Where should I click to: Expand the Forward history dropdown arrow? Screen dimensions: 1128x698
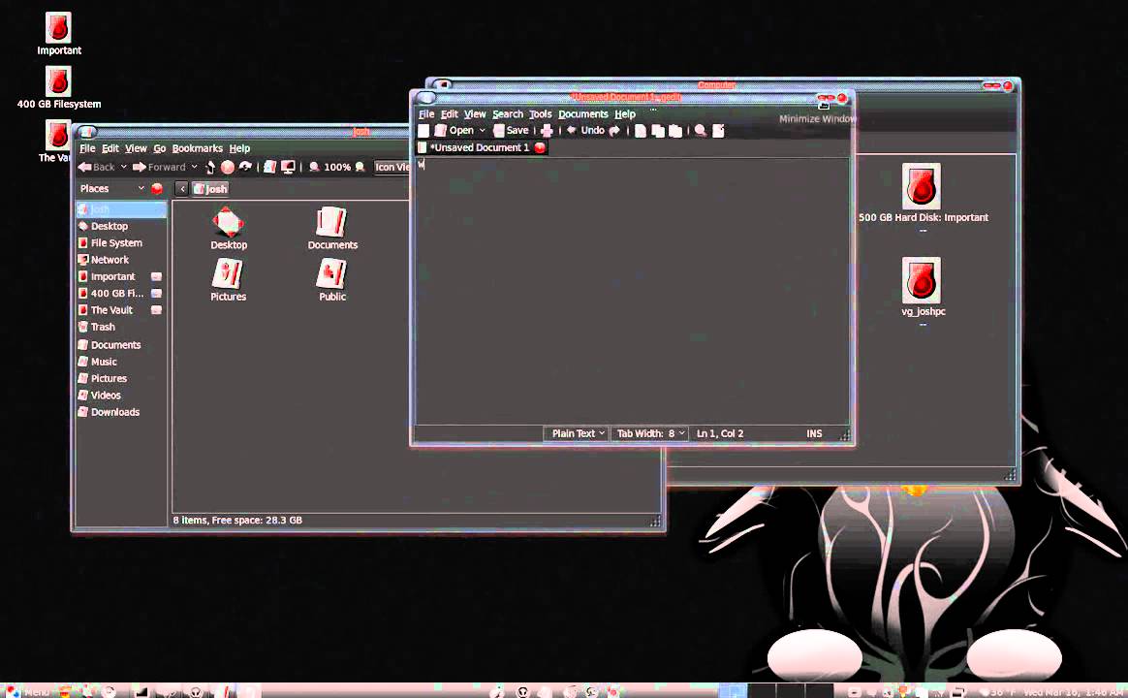pyautogui.click(x=194, y=167)
